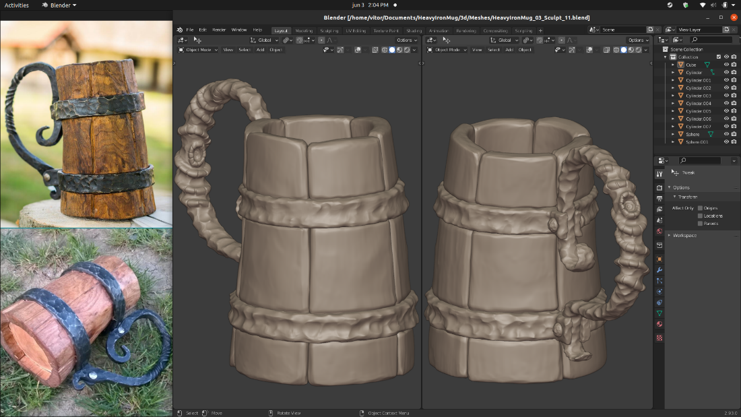Screen dimensions: 741x417
Task: Select the Modifier Properties wrench icon
Action: 659,270
